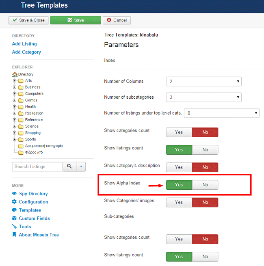Image resolution: width=264 pixels, height=266 pixels.
Task: Click the Spy Directory eye icon
Action: coord(15,193)
